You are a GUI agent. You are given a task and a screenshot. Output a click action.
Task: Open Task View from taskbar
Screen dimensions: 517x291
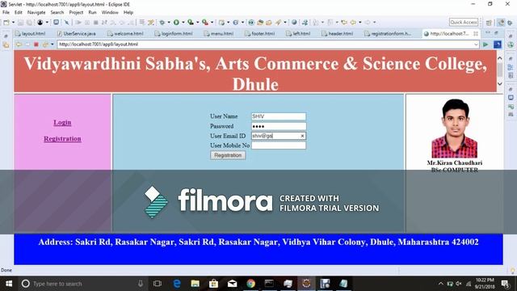click(158, 284)
